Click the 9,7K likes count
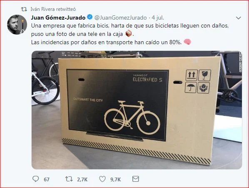Screen dimensions: 249x188 click(x=116, y=180)
